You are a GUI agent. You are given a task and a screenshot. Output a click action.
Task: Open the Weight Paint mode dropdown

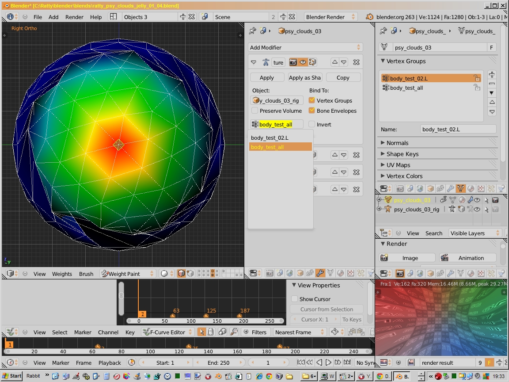click(127, 274)
